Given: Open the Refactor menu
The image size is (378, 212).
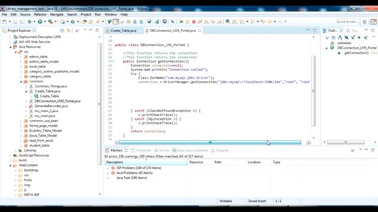Looking at the screenshot, I should tap(40, 14).
